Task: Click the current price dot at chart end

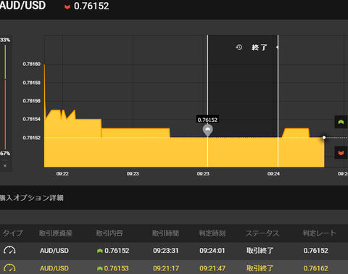Action: tap(324, 138)
